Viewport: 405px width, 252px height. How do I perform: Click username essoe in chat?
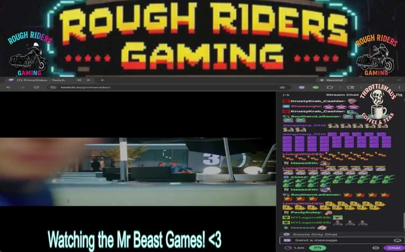[x=299, y=177]
